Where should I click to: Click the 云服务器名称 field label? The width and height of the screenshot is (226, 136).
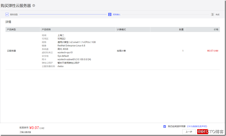[48, 66]
